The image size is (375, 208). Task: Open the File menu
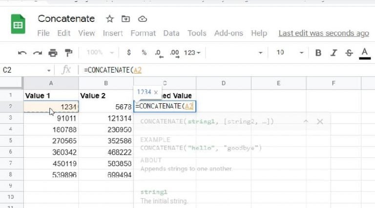pos(43,33)
